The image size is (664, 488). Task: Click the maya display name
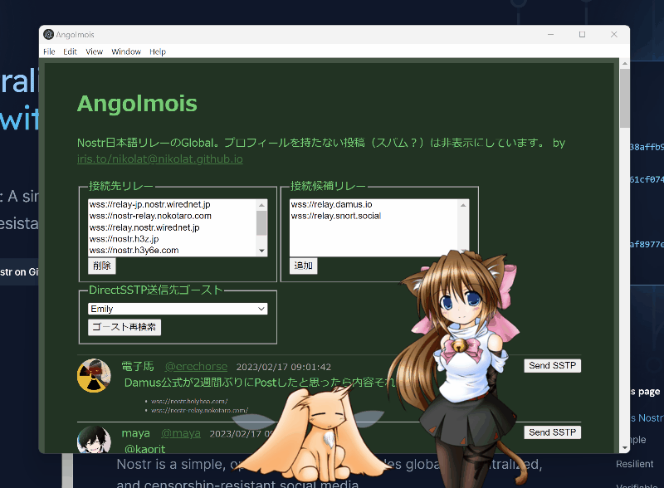tap(135, 433)
